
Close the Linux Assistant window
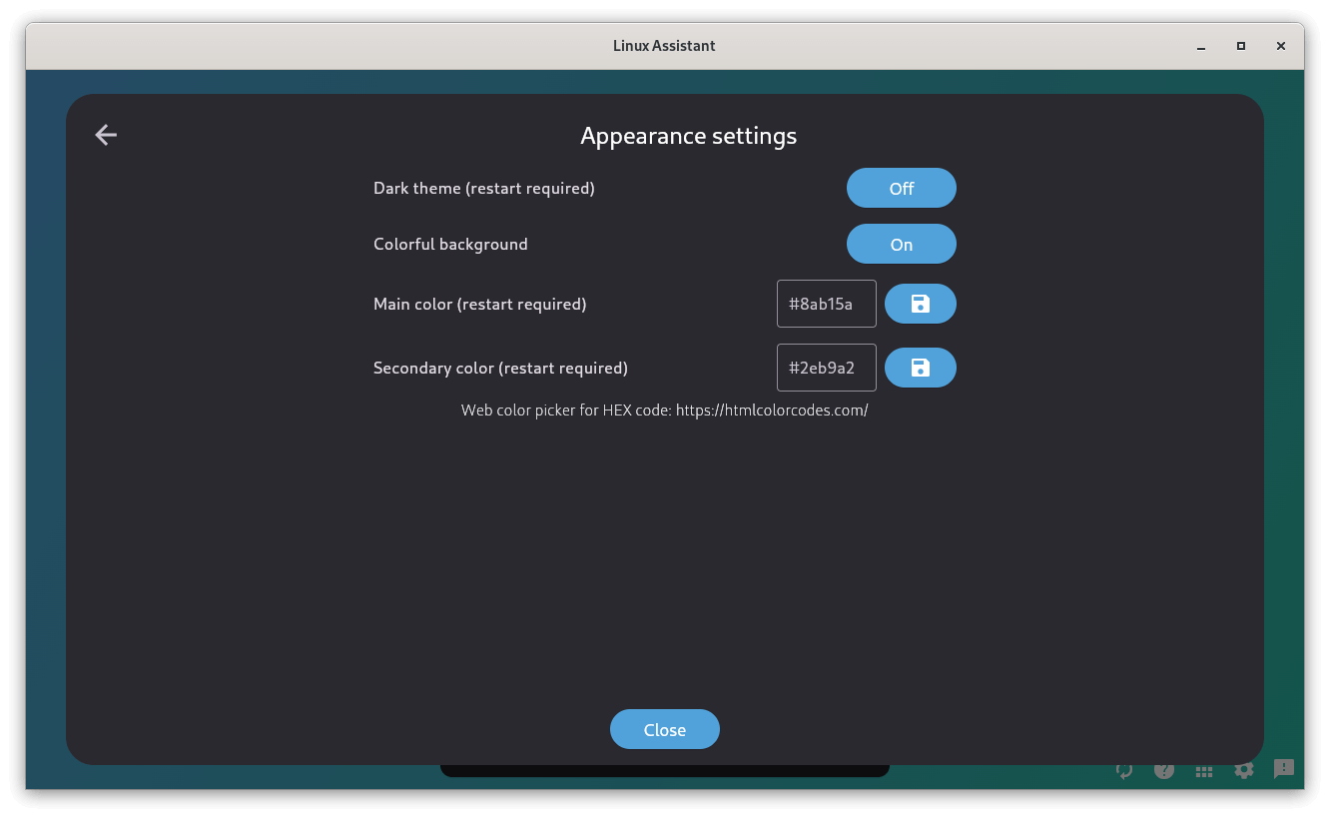(1281, 46)
